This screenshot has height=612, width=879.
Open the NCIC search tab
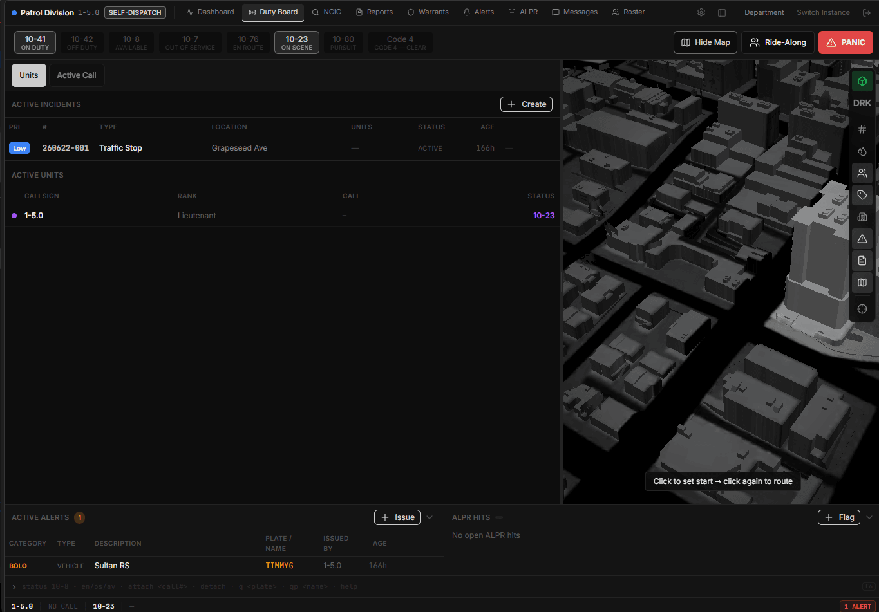coord(326,12)
